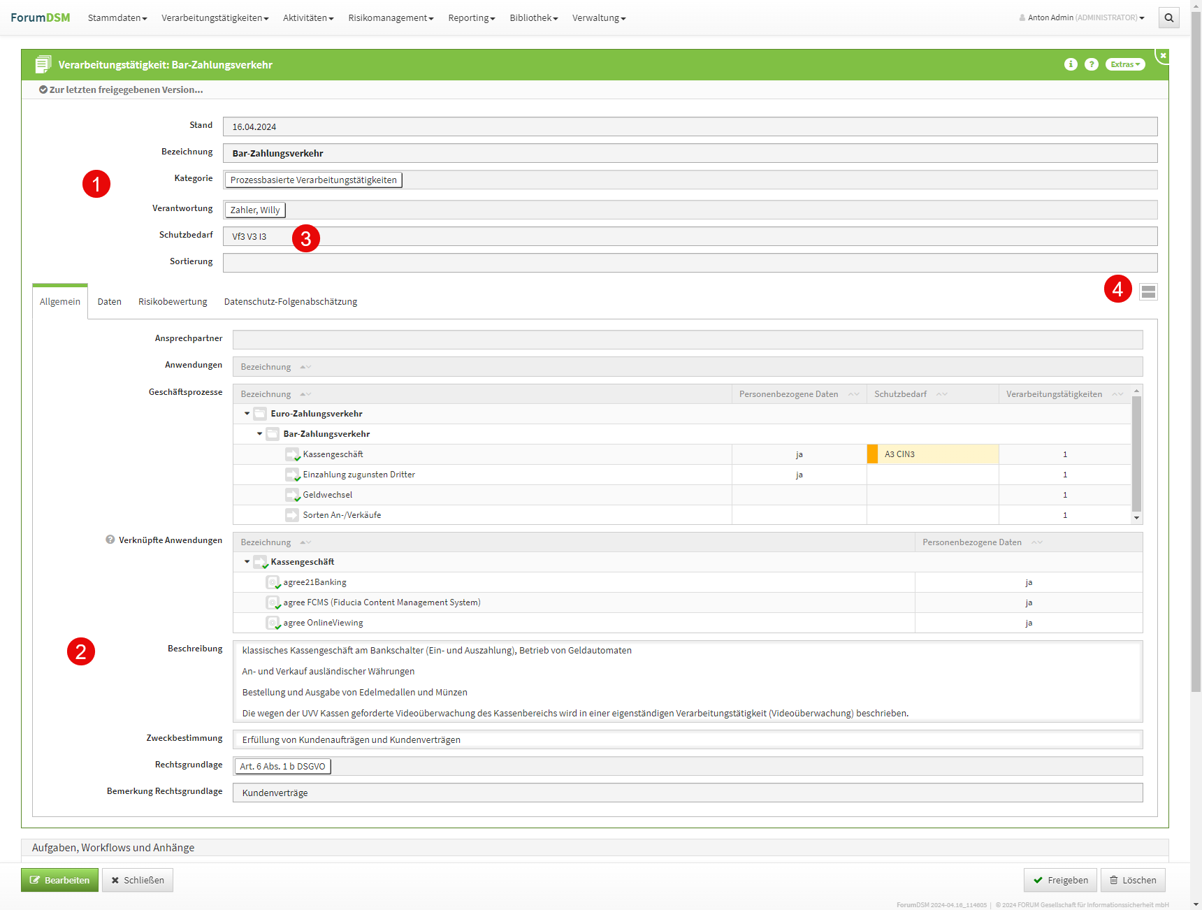
Task: Click the Geldwechsel process icon
Action: pos(292,495)
